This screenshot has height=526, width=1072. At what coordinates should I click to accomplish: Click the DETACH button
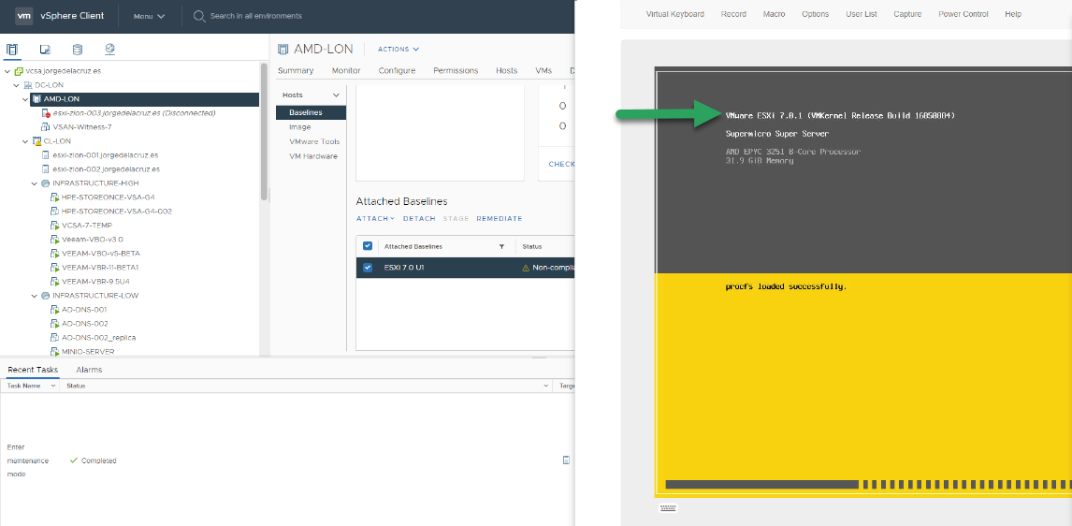click(x=419, y=218)
